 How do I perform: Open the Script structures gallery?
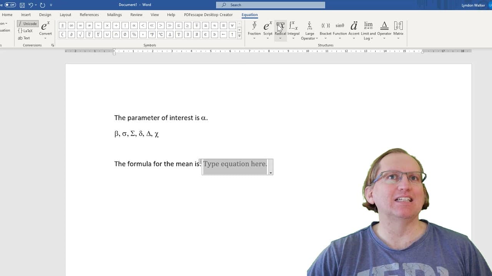click(268, 30)
